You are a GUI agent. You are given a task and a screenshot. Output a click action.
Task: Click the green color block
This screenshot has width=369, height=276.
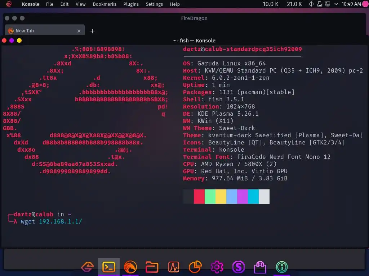210,197
